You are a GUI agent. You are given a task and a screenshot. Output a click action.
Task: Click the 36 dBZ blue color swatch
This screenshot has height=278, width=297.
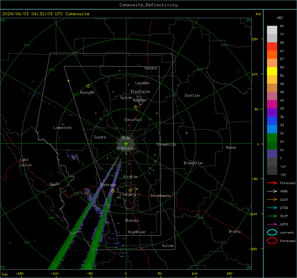(272, 121)
